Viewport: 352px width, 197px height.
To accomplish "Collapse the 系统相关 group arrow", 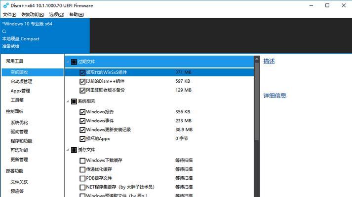I will click(x=68, y=101).
